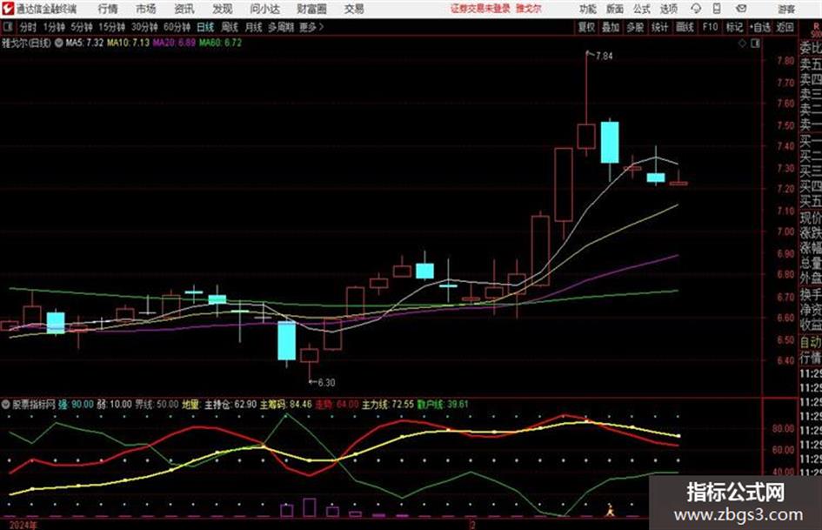
Task: Click the 叠加 overlay button
Action: [611, 27]
